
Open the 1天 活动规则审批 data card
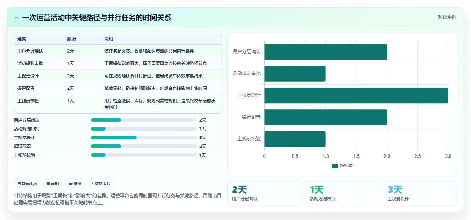(x=342, y=193)
